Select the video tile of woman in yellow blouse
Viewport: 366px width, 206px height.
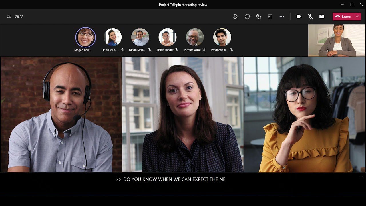(x=305, y=114)
